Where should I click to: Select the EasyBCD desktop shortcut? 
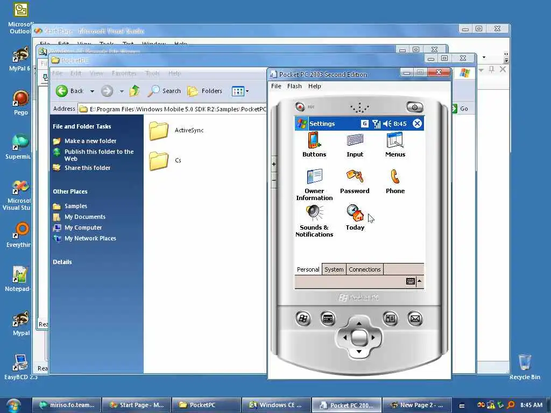pos(20,367)
